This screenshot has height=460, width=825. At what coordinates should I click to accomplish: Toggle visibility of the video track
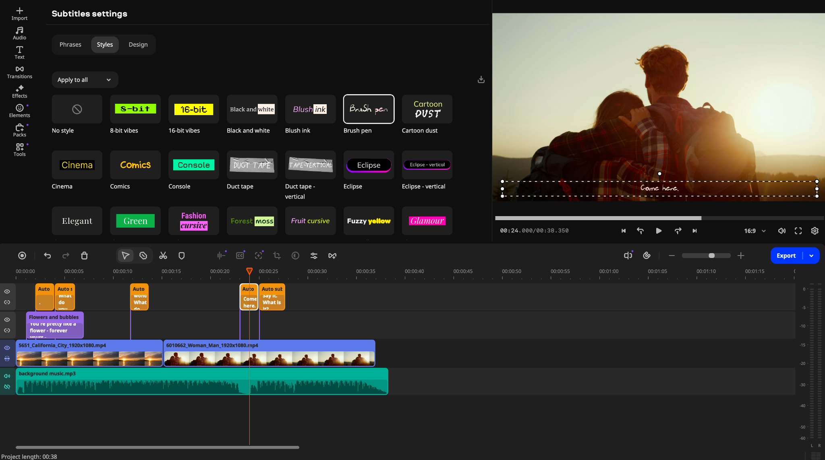point(7,348)
